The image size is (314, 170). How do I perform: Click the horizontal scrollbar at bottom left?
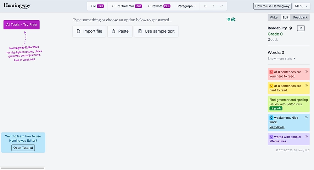point(22,168)
